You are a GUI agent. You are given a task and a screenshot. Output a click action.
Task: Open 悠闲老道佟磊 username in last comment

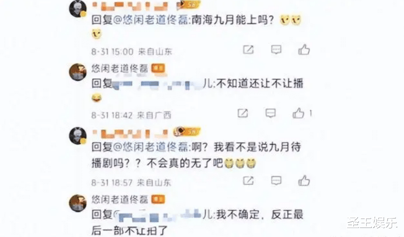coord(120,199)
